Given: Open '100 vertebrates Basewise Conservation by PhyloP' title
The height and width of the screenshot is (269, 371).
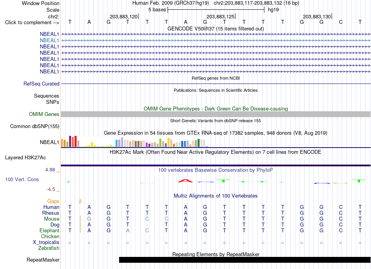Looking at the screenshot, I should tap(216, 170).
